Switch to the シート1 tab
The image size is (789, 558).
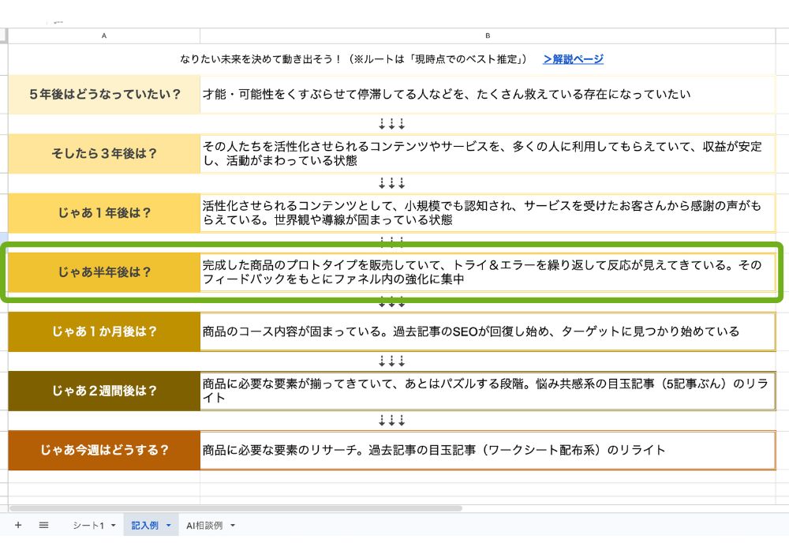[x=88, y=526]
